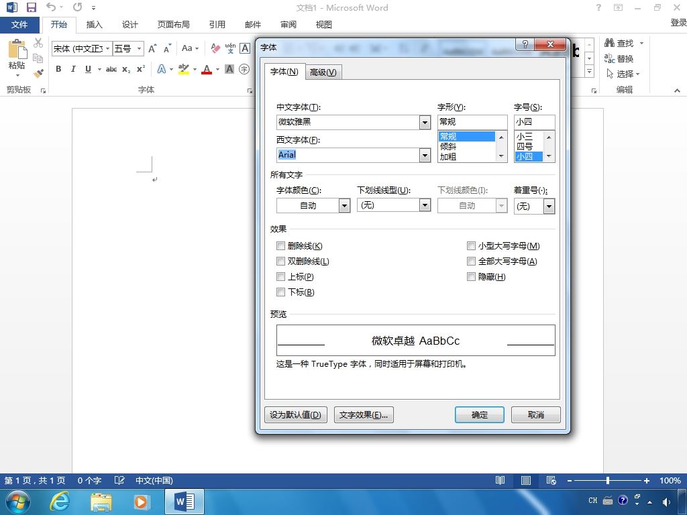The height and width of the screenshot is (515, 687).
Task: Open the 着重号 emphasis mark dropdown
Action: tap(549, 207)
